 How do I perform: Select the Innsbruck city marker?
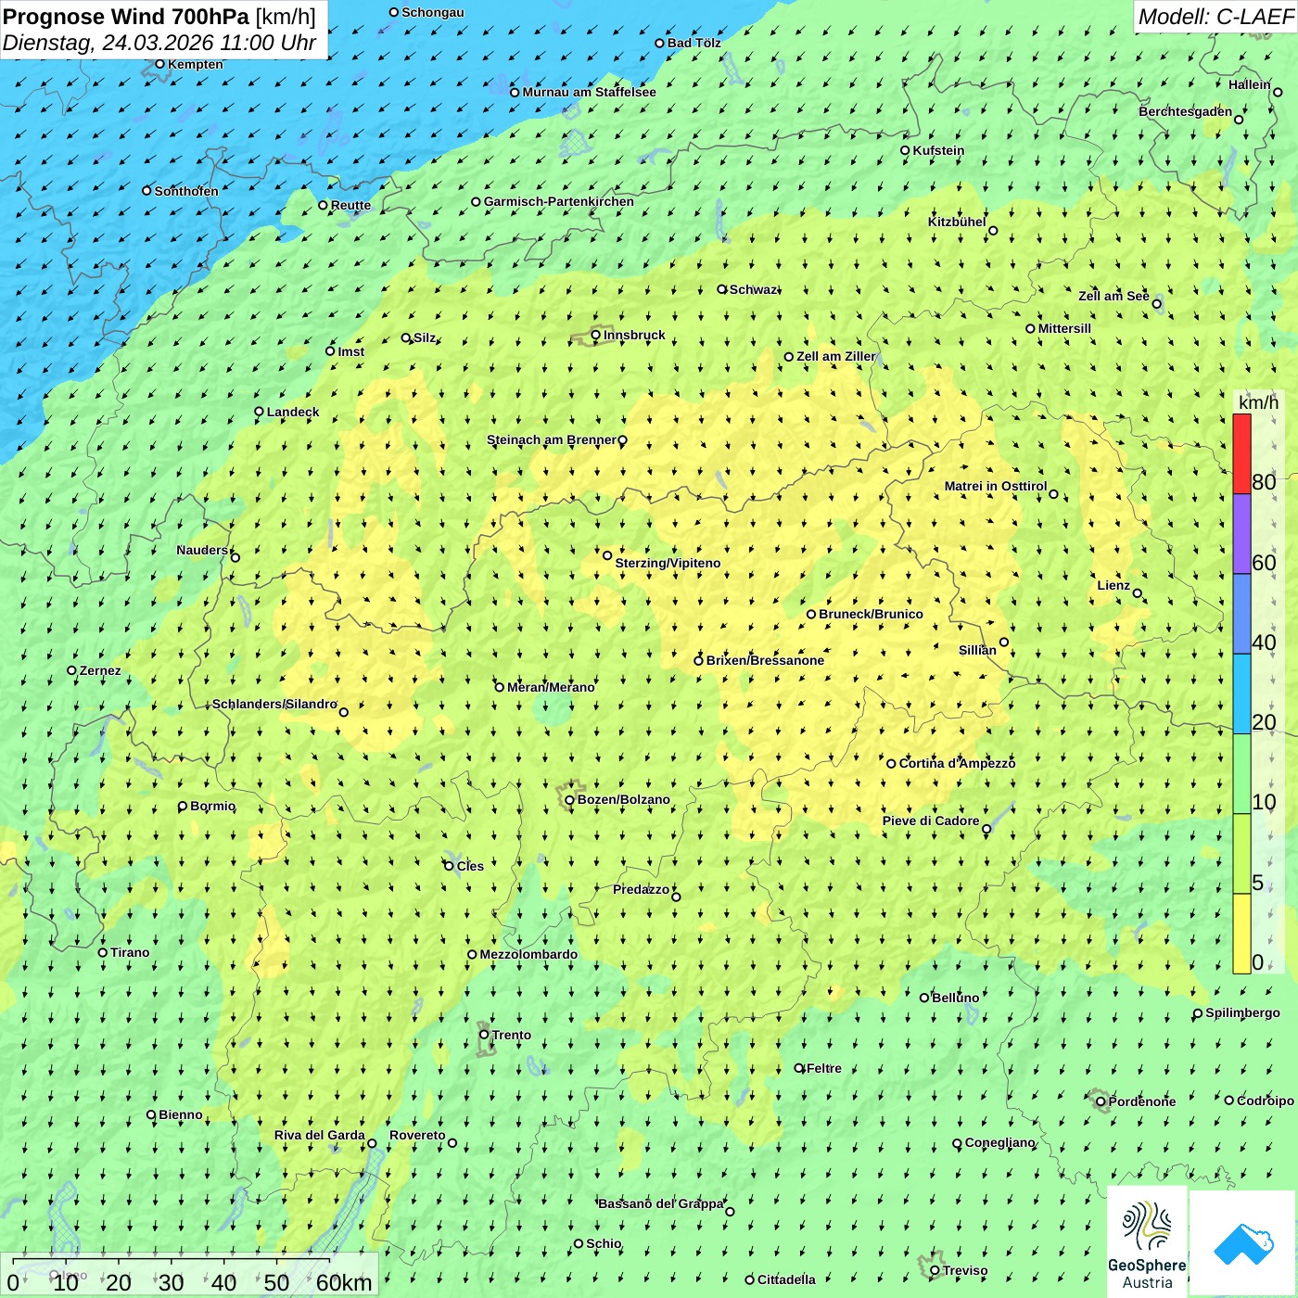click(596, 336)
